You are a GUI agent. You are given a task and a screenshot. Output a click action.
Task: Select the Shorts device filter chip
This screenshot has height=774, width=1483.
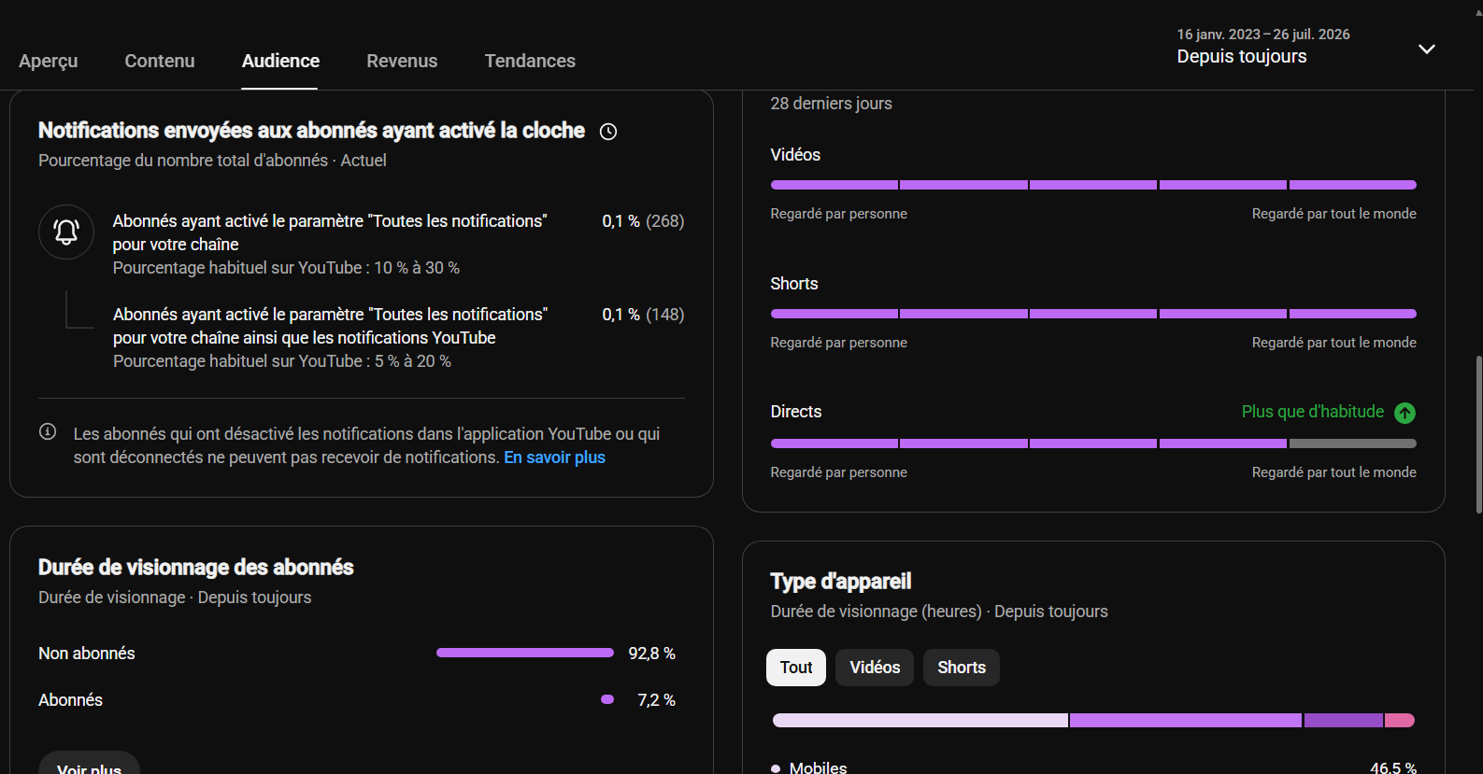(962, 668)
